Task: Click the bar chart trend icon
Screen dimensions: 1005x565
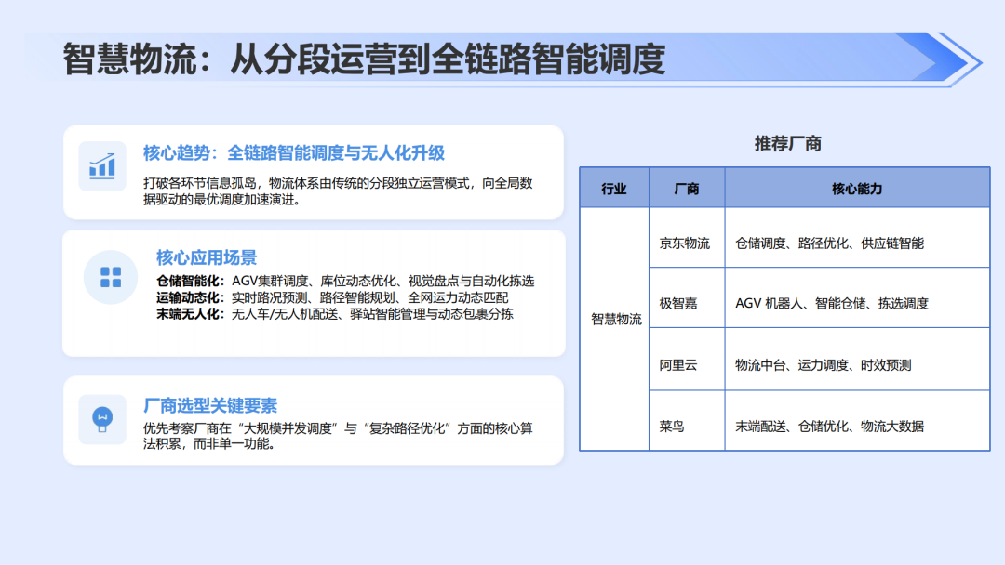Action: tap(102, 167)
